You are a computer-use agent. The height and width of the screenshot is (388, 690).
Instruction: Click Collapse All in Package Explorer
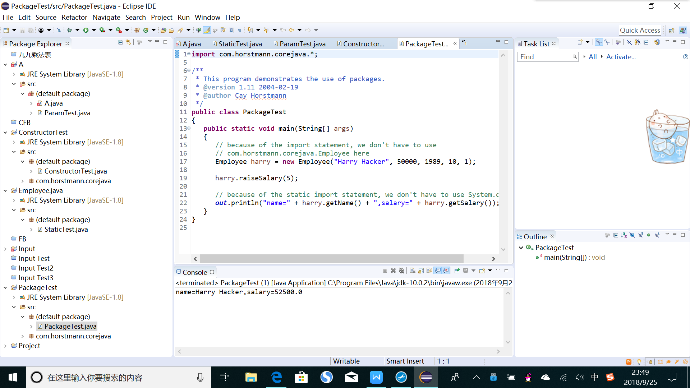click(120, 42)
